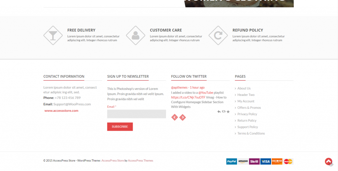Click the Free Delivery cocktail glass icon
This screenshot has height=171, width=338.
pyautogui.click(x=53, y=35)
